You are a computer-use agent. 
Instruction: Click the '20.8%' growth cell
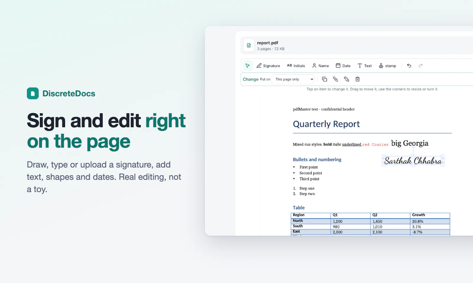coord(430,221)
